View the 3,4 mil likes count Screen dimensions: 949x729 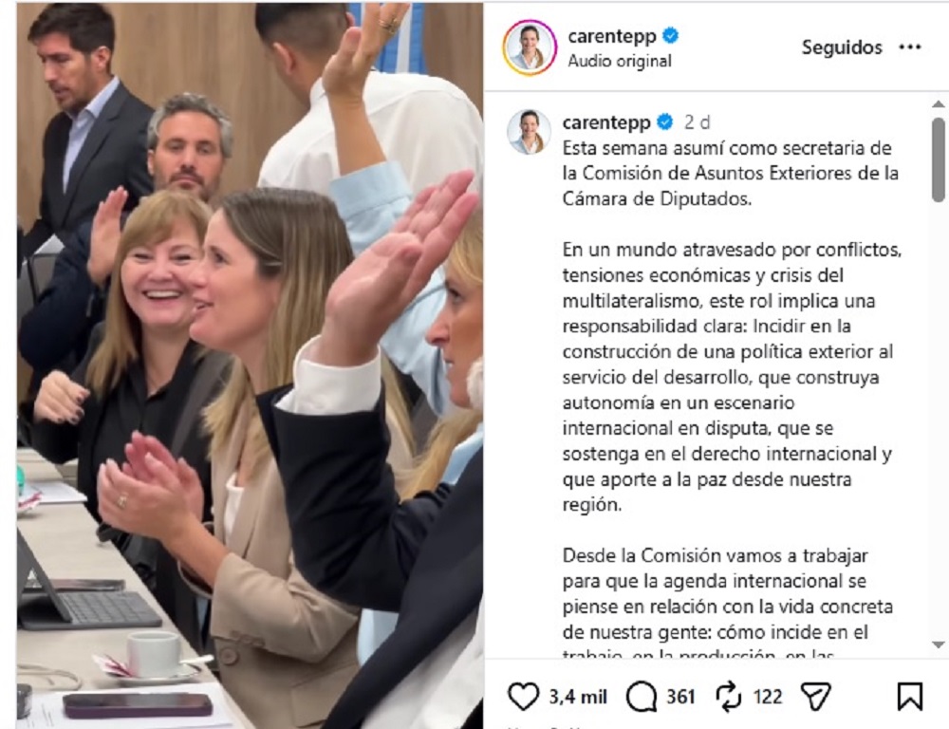coord(578,697)
